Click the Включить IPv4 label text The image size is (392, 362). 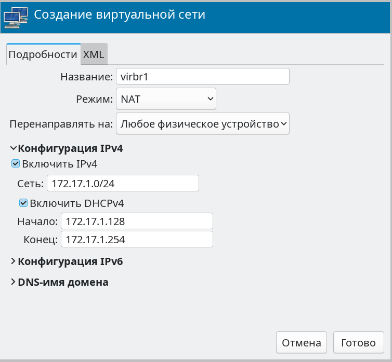[x=59, y=164]
